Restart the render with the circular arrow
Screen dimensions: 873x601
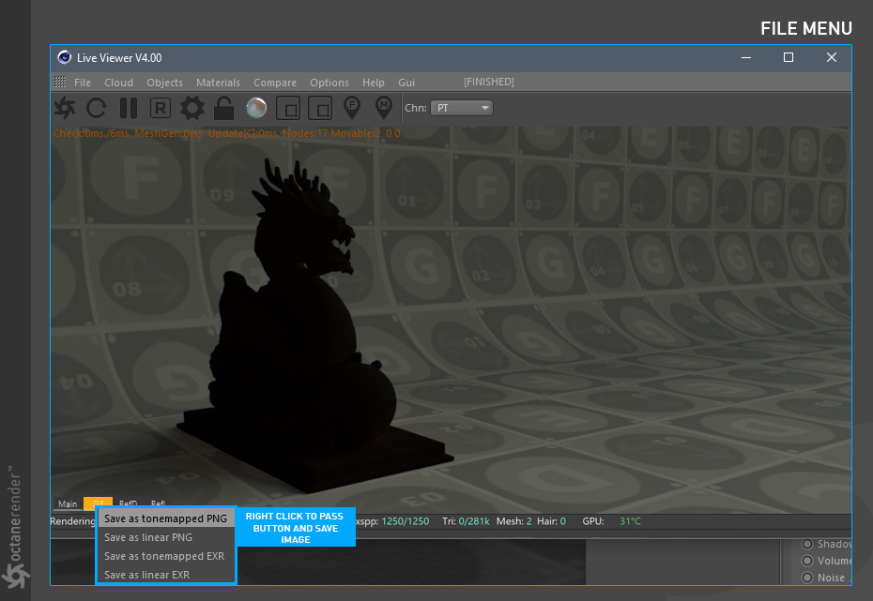click(97, 108)
